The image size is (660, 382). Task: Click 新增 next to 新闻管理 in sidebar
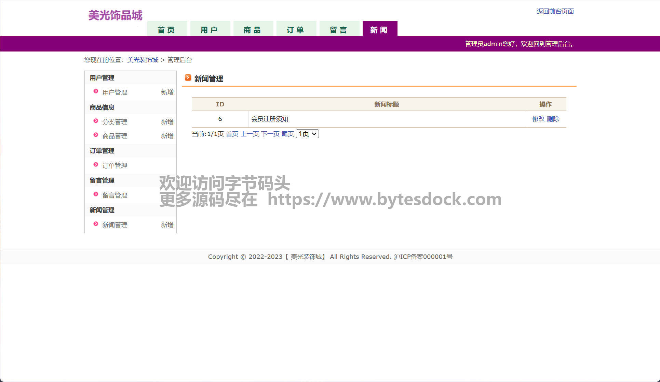[167, 225]
